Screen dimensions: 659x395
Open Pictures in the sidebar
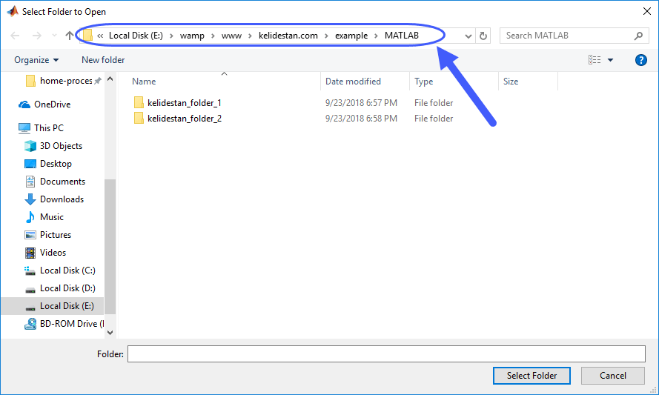[56, 235]
